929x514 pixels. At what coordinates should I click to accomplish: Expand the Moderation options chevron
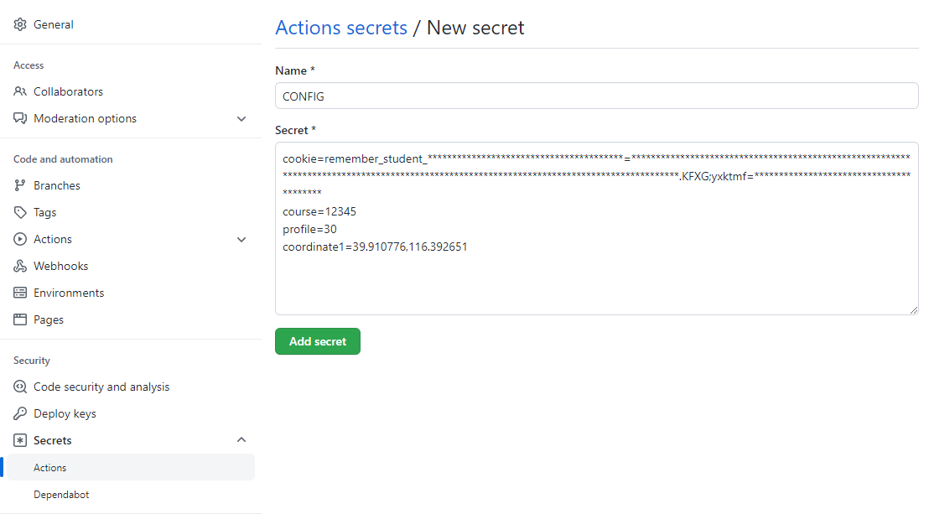click(241, 118)
